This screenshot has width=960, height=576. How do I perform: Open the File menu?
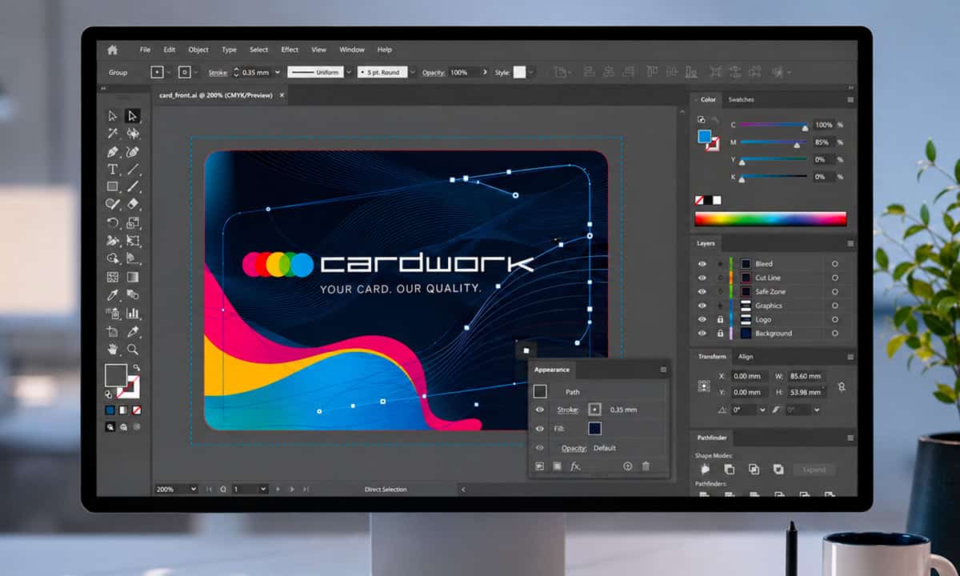145,50
